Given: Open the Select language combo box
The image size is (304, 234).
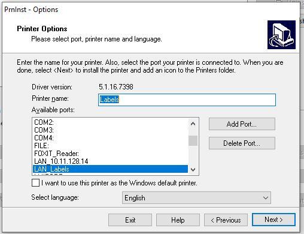Looking at the screenshot, I should coord(196,198).
